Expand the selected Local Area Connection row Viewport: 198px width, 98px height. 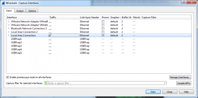9,35
